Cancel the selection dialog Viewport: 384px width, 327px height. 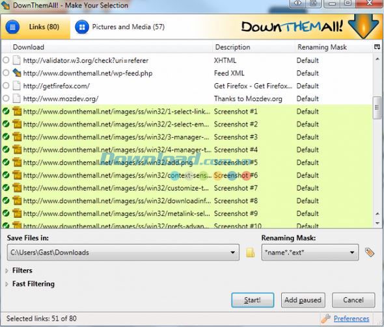(353, 300)
